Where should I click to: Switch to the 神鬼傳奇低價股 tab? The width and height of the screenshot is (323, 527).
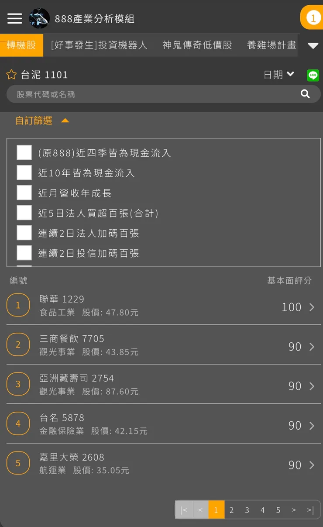[197, 45]
